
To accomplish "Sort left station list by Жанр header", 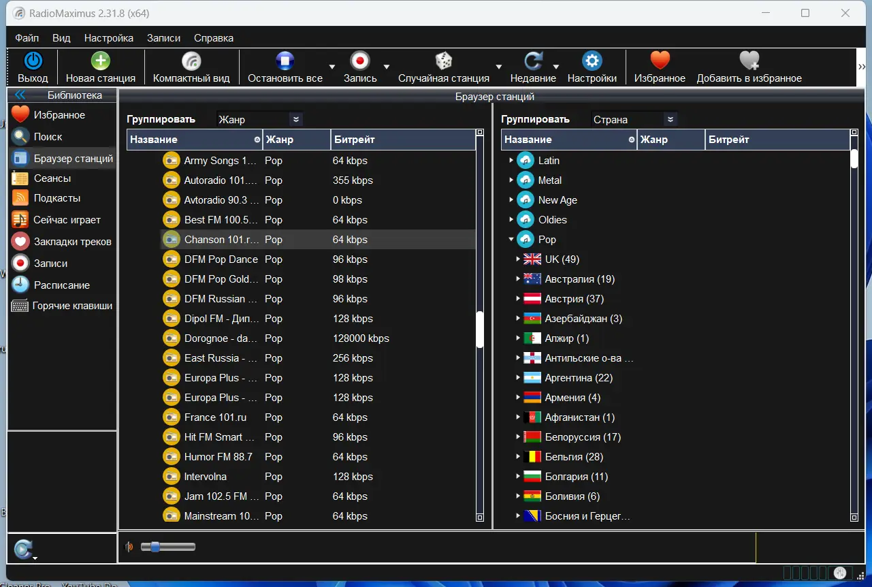I will coord(296,140).
